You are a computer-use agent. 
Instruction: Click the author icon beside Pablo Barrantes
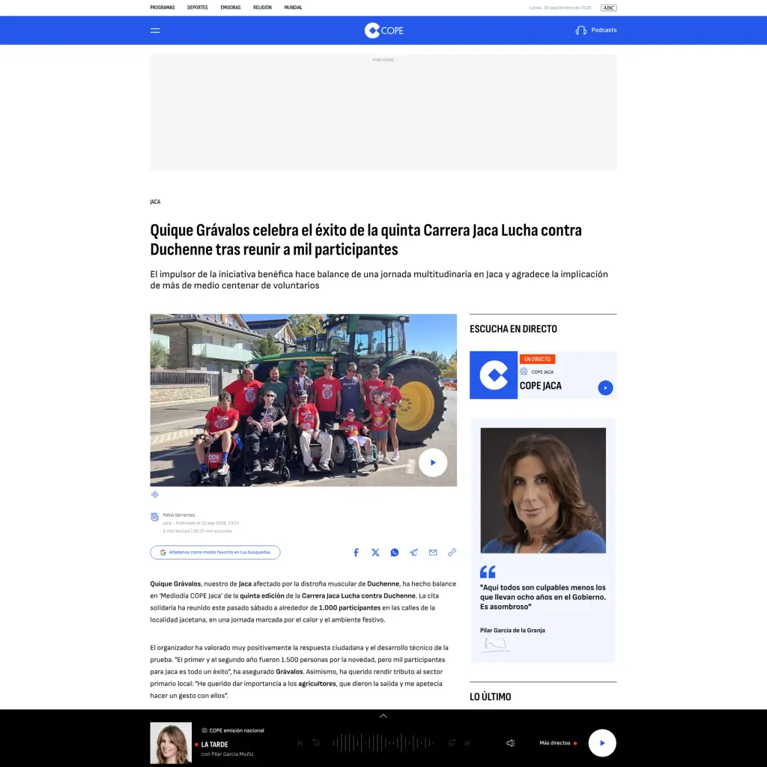154,517
